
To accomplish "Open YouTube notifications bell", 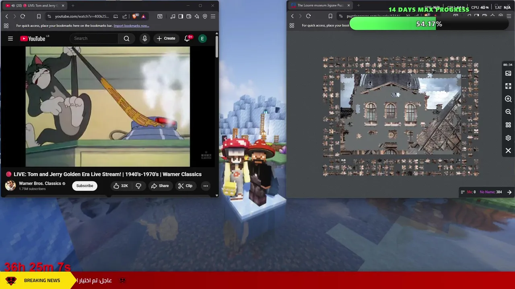I will pyautogui.click(x=187, y=39).
